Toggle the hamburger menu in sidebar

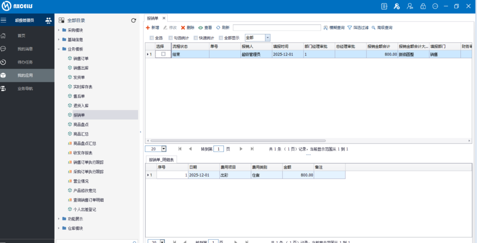tap(4, 20)
